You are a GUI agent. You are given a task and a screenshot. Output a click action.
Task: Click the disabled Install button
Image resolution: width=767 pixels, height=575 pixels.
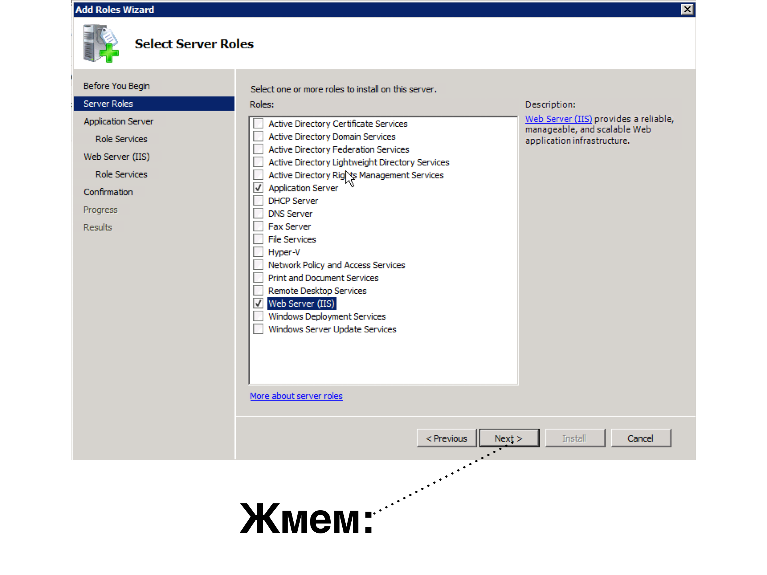[x=575, y=438]
